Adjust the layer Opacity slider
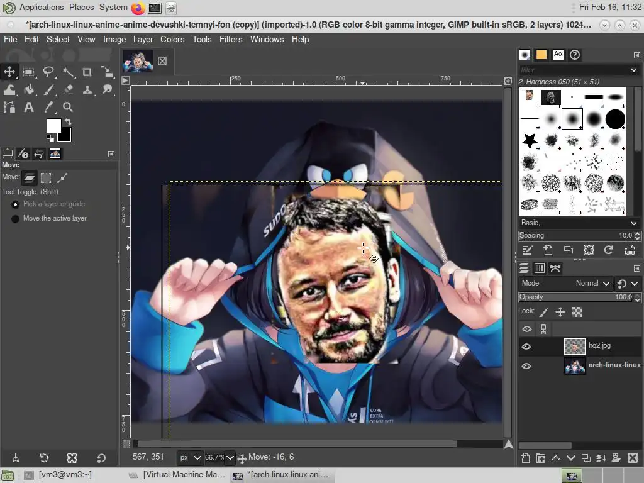 click(576, 297)
